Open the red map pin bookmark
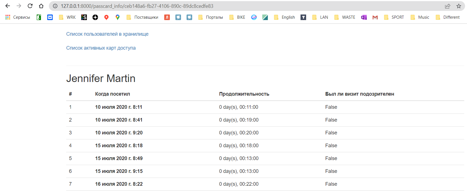This screenshot has width=467, height=191. [x=106, y=17]
